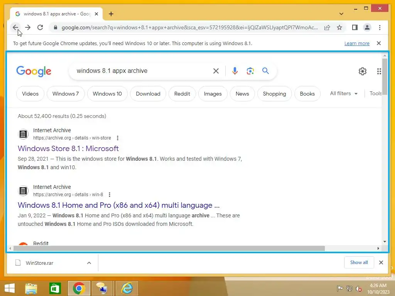Click the scroll down arrow
This screenshot has width=395, height=296.
[385, 242]
